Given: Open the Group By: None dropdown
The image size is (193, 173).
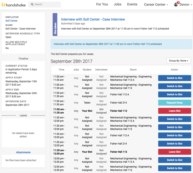Looking at the screenshot, I should [179, 60].
